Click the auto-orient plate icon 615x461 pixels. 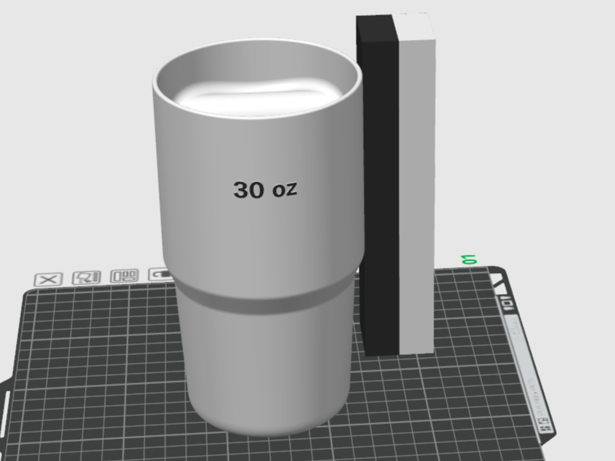click(86, 277)
